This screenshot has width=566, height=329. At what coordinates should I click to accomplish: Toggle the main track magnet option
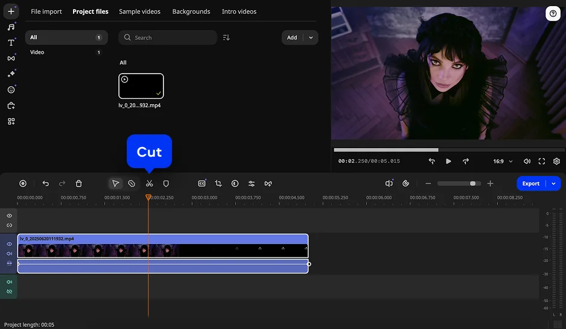pyautogui.click(x=10, y=263)
